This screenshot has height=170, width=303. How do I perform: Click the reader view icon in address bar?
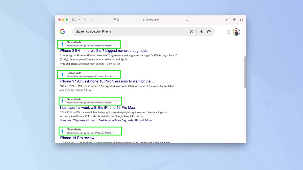[114, 19]
